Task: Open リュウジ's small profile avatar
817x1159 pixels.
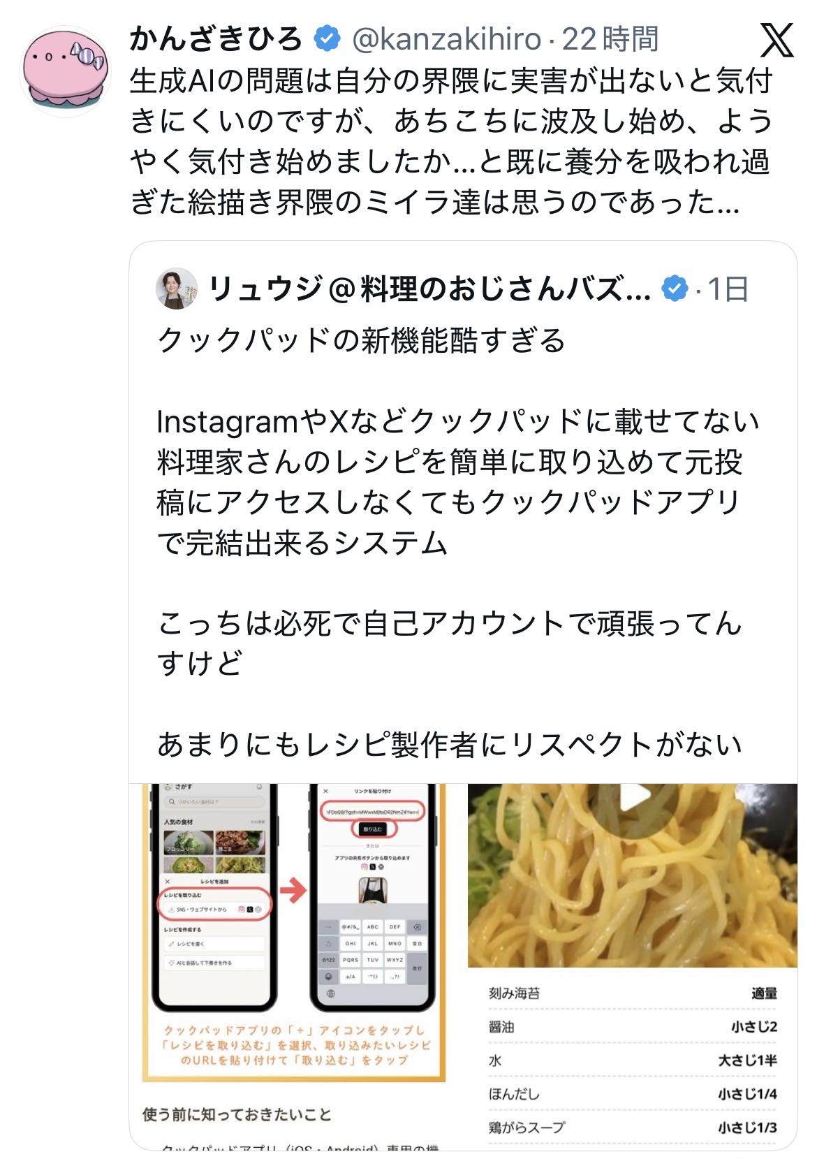Action: click(x=177, y=288)
